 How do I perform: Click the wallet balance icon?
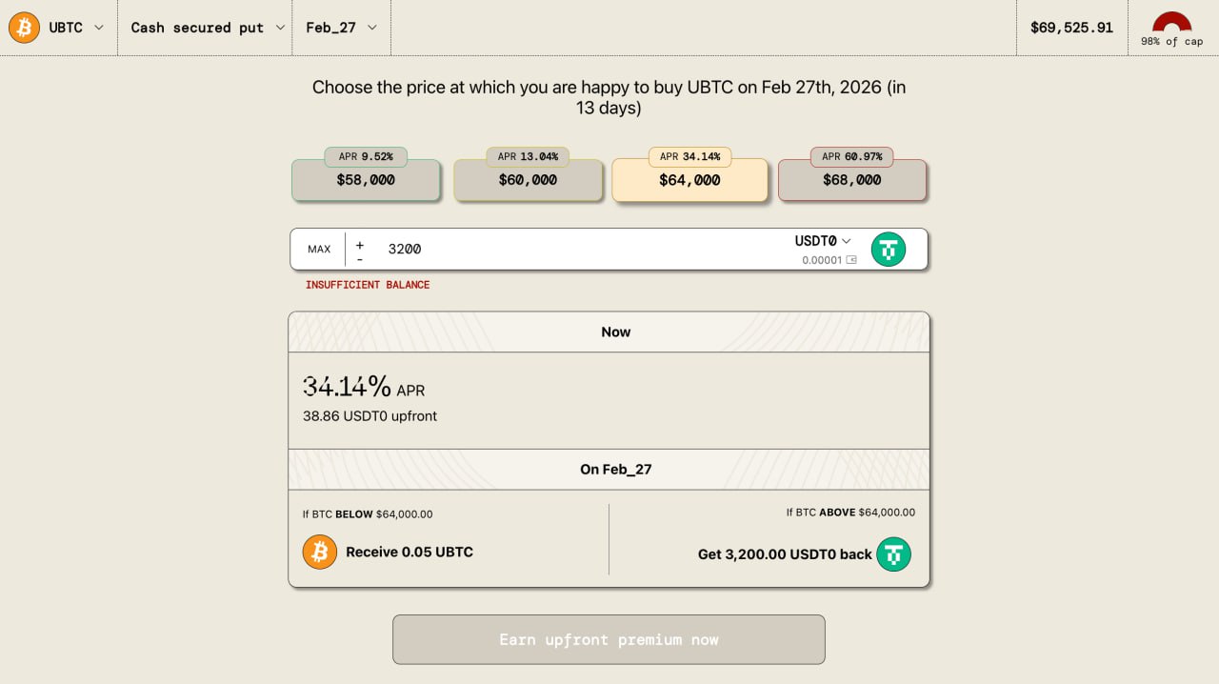851,260
